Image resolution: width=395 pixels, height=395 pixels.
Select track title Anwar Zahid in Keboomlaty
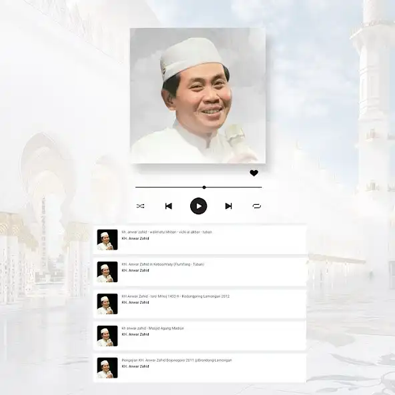click(x=163, y=264)
